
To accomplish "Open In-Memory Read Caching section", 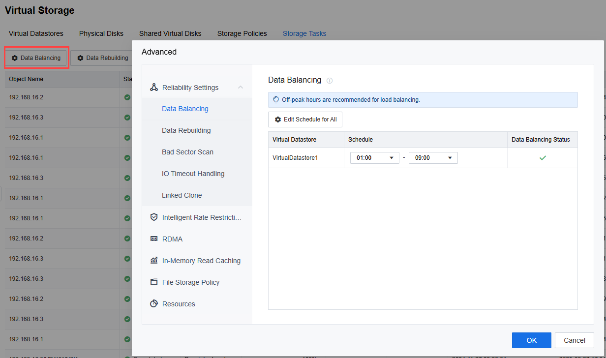I will pos(197,260).
